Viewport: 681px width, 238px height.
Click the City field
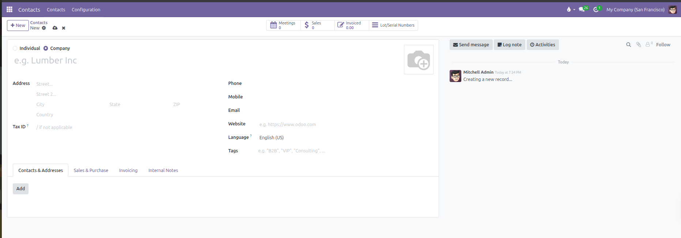71,105
